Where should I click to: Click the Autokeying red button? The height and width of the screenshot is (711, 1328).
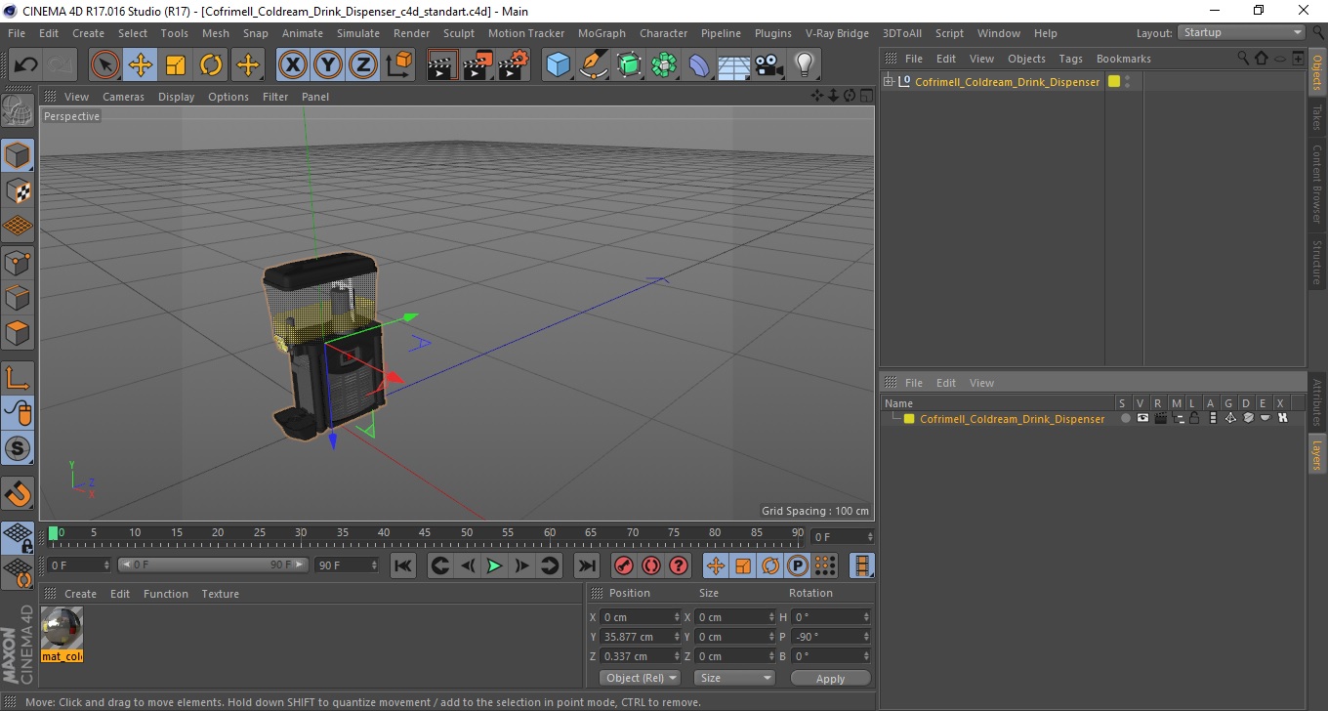(x=651, y=565)
